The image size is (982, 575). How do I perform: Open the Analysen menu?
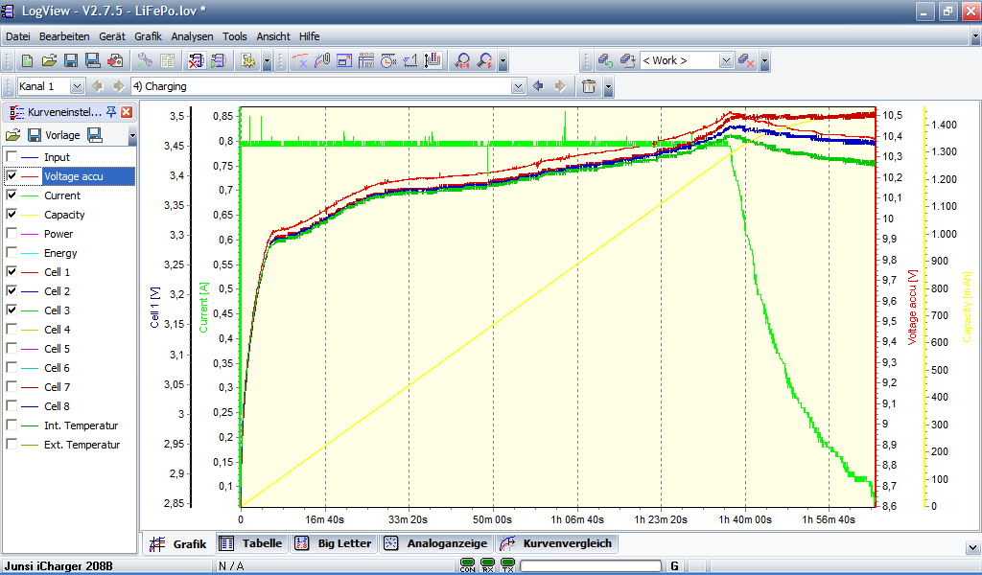pyautogui.click(x=192, y=36)
